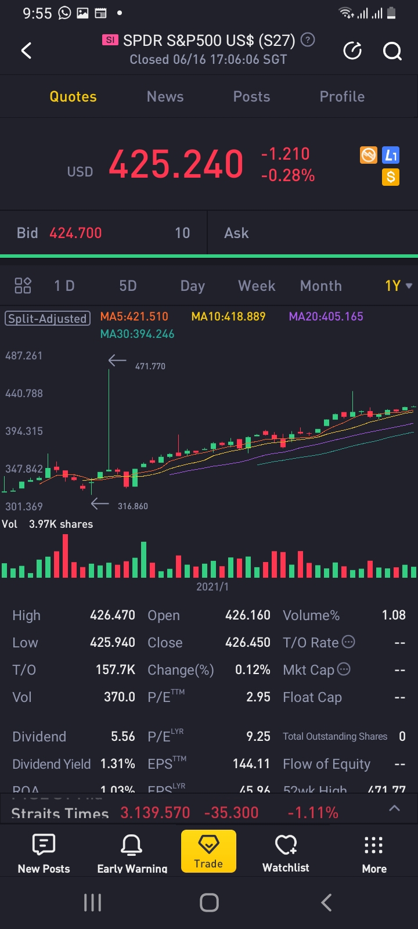
Task: Open the search magnifier icon
Action: tap(392, 51)
